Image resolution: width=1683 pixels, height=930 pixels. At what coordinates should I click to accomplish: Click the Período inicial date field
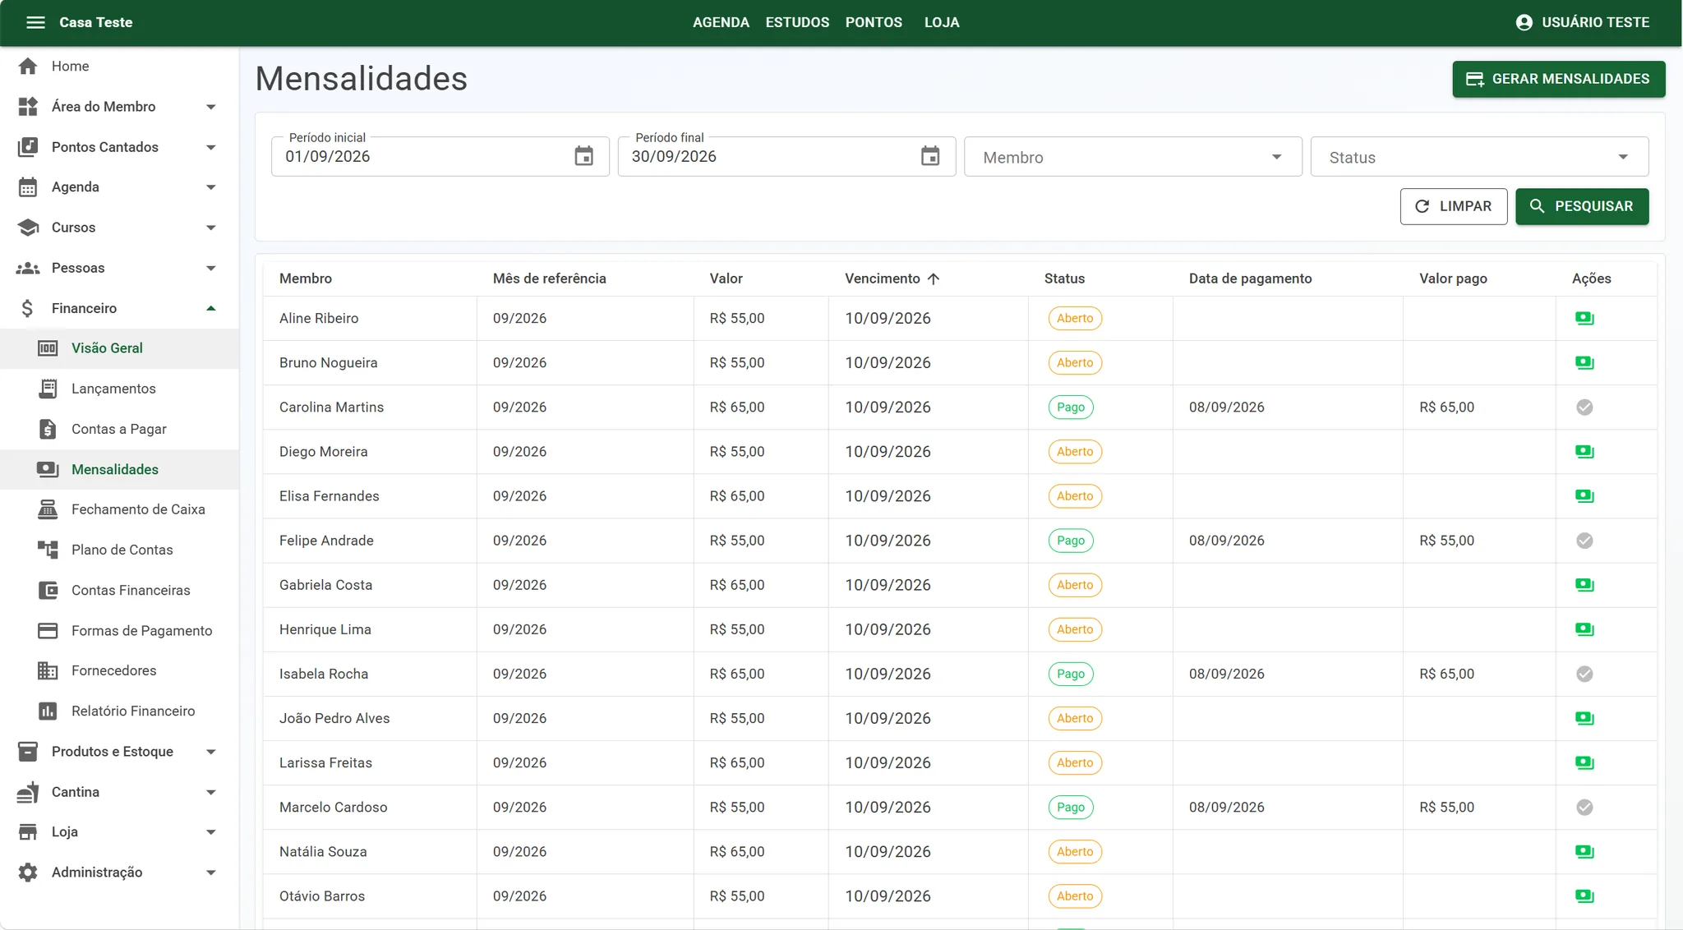(440, 156)
